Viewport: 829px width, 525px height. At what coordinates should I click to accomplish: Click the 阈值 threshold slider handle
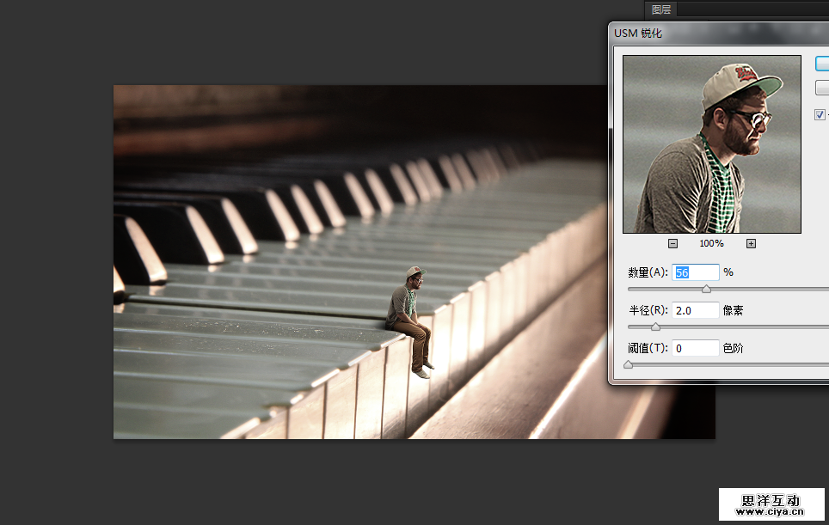pyautogui.click(x=628, y=365)
